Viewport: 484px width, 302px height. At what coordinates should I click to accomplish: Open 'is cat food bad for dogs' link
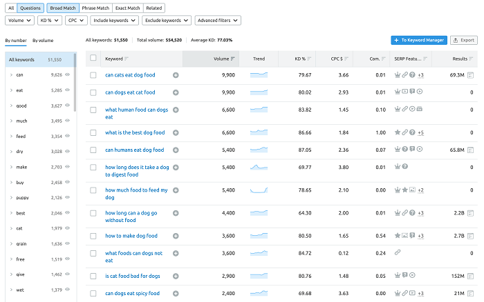click(133, 276)
